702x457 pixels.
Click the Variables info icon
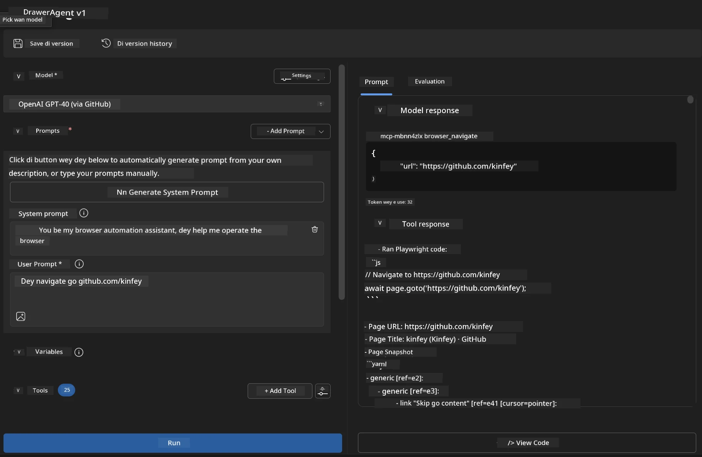(x=79, y=352)
